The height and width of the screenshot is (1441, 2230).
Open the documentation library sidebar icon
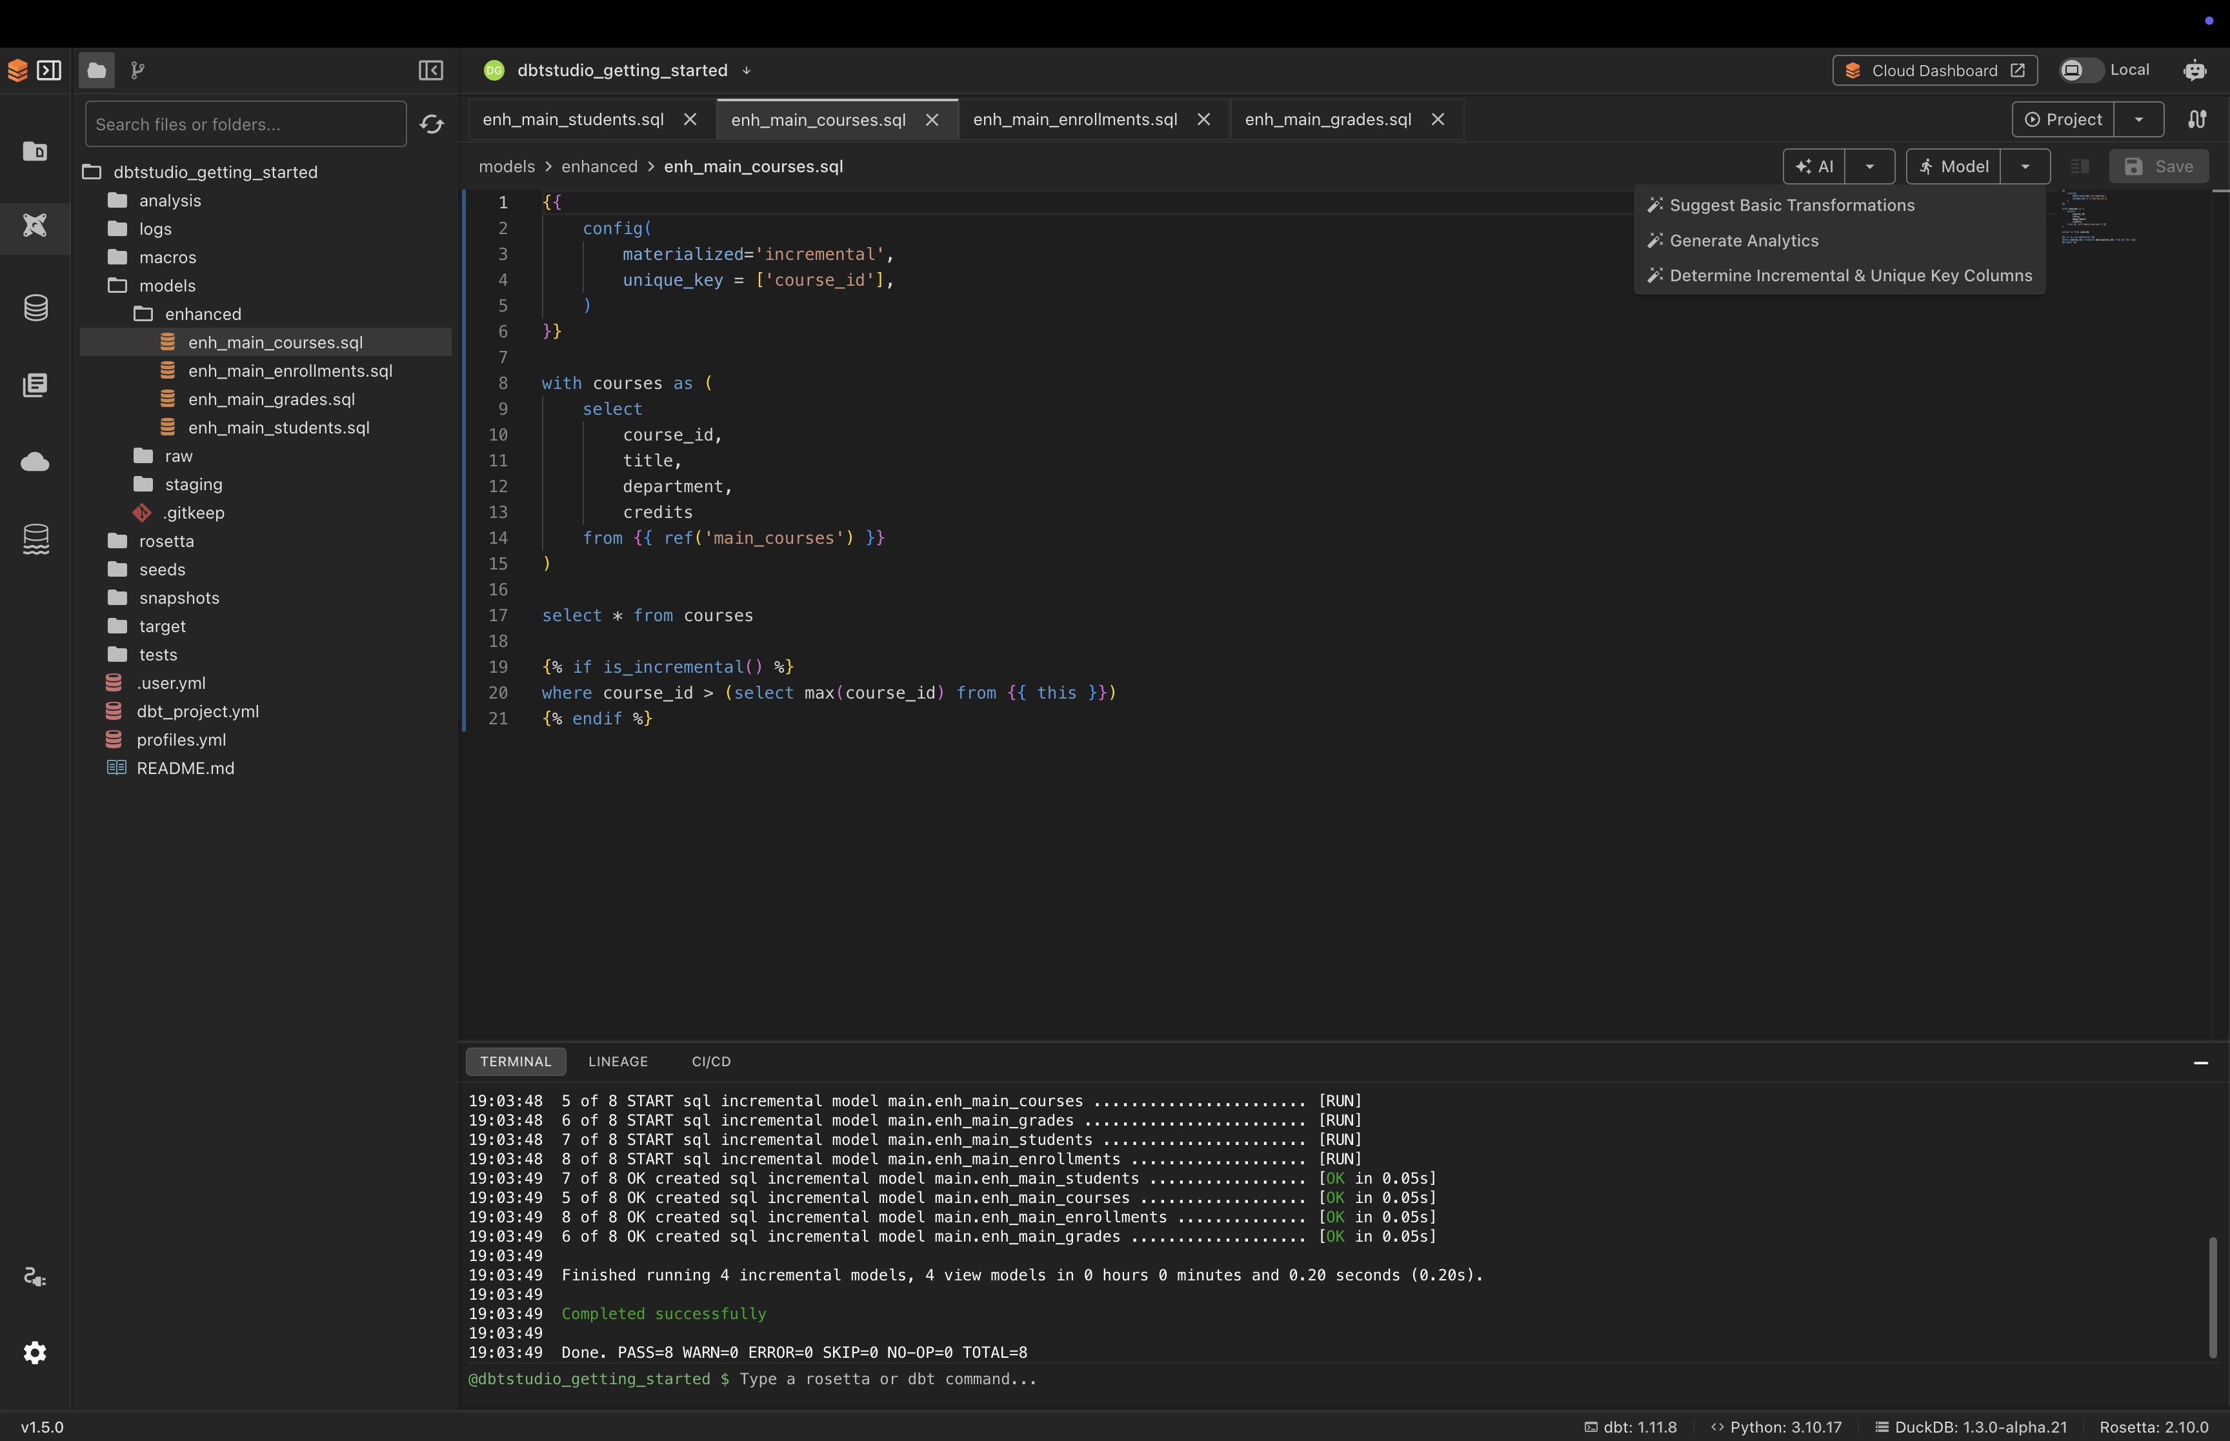[x=35, y=384]
